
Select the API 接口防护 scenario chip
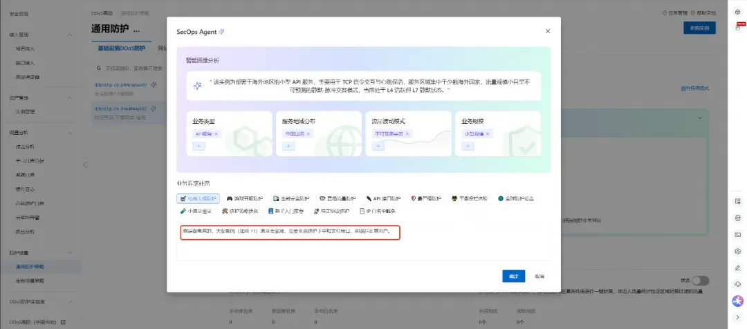pos(384,198)
